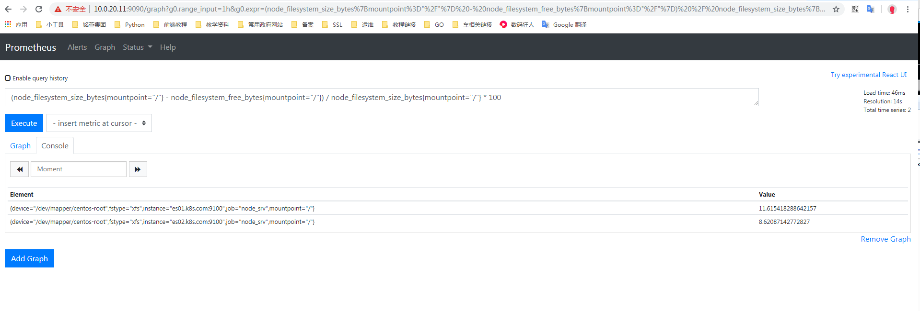The width and height of the screenshot is (920, 311).
Task: Click value 8.62087142772827
Action: (x=784, y=222)
